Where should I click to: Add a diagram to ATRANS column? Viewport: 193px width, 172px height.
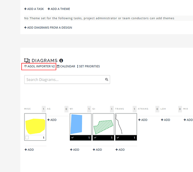143,120
